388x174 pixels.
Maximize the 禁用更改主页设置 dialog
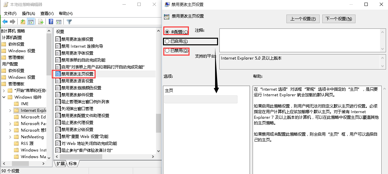tap(366, 4)
